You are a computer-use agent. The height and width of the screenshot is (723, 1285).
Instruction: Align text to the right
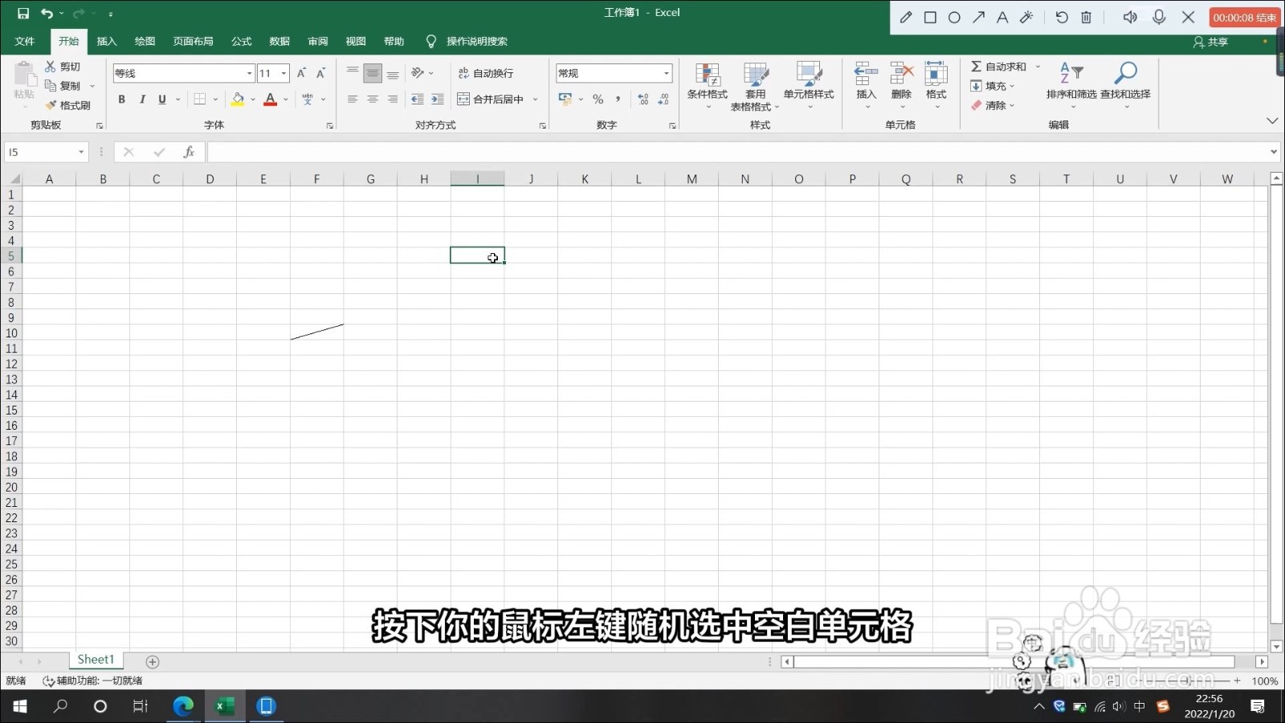393,99
